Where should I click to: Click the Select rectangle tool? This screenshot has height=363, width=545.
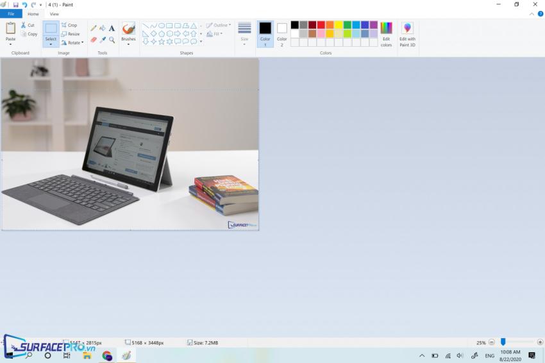click(x=51, y=28)
